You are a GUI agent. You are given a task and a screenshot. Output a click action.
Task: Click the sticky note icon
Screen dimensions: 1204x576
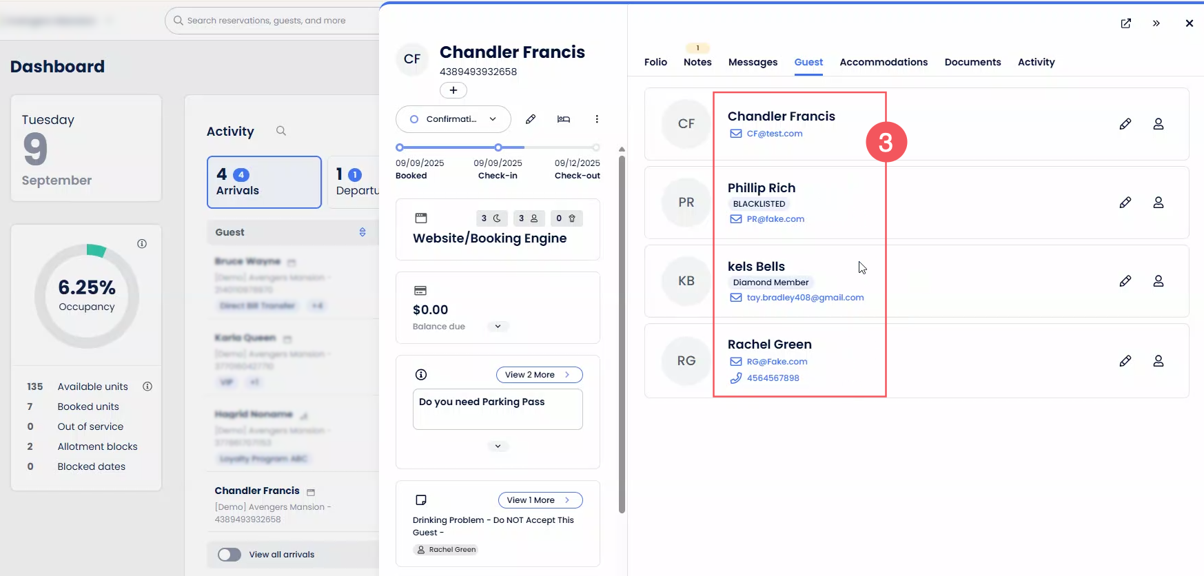[x=421, y=500]
